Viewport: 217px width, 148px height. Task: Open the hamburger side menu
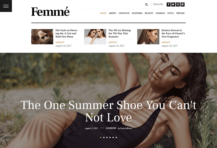6,6
